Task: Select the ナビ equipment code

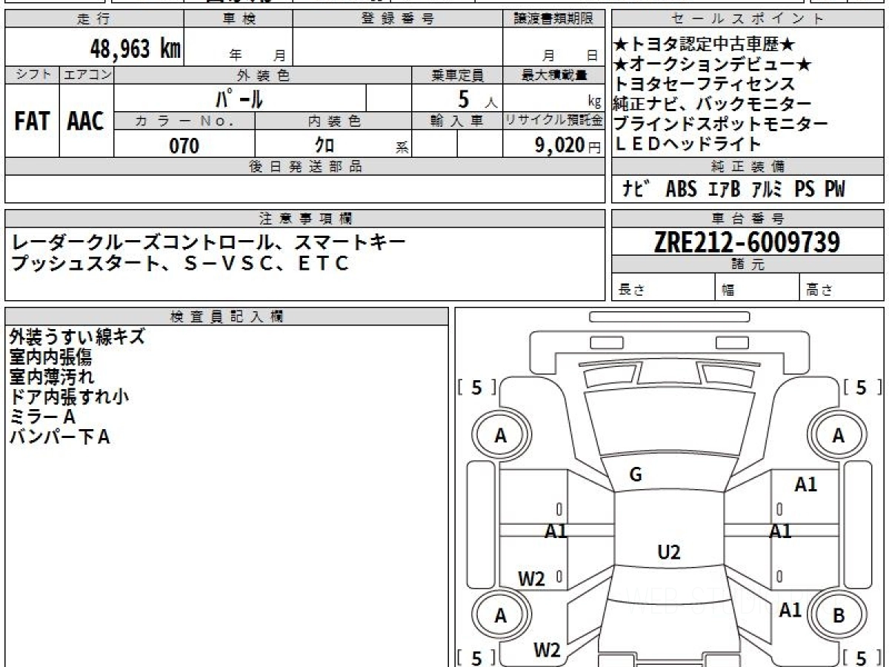Action: point(637,189)
